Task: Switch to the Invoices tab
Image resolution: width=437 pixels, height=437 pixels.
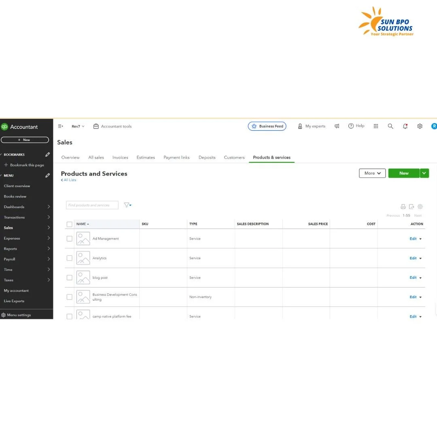Action: coord(120,157)
